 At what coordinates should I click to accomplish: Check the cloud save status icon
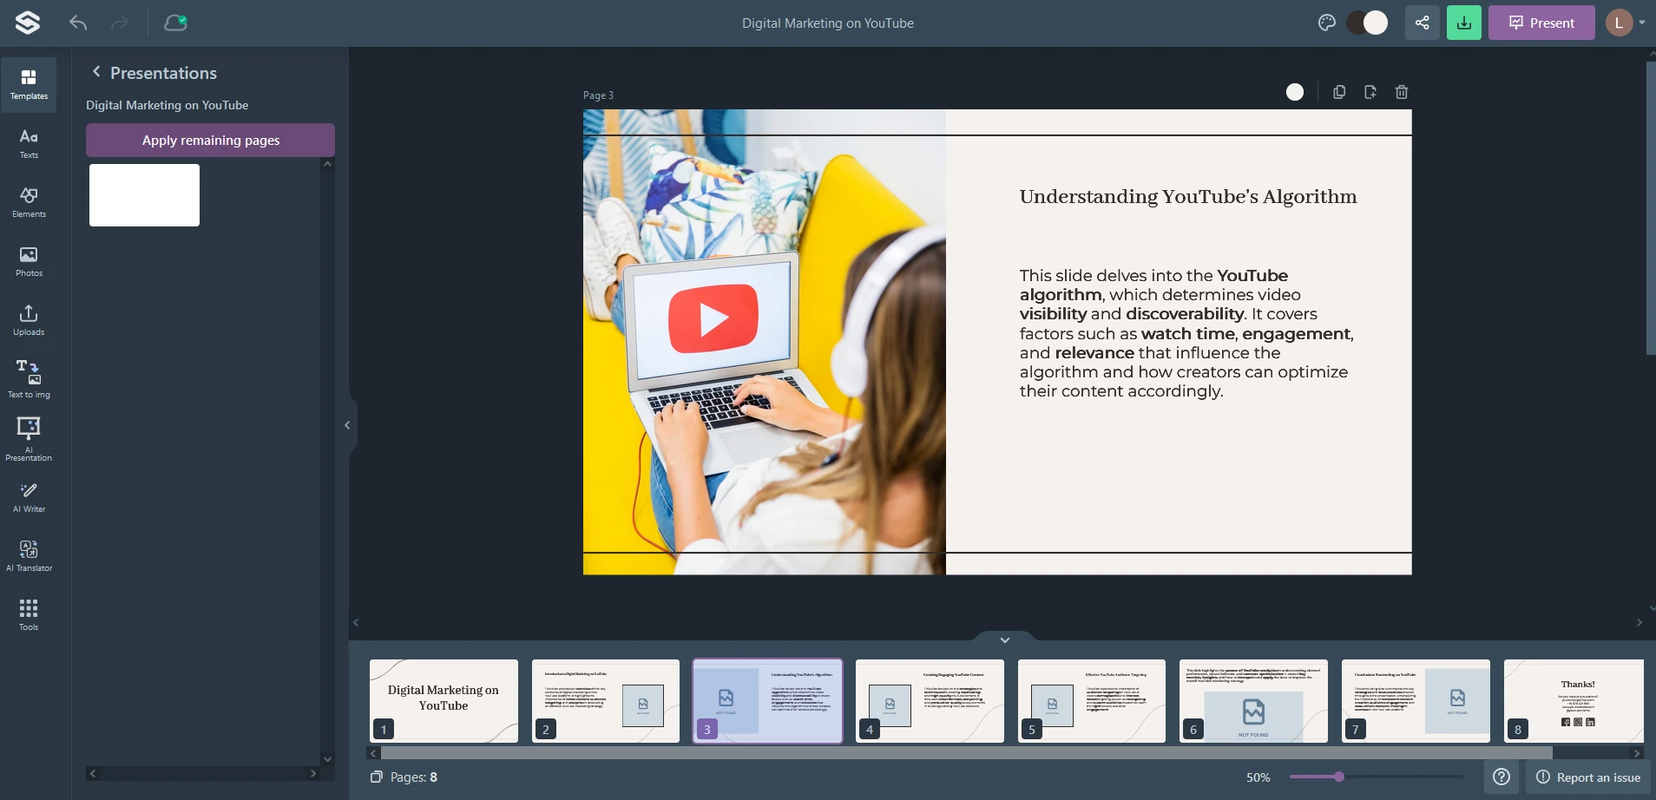(x=176, y=23)
